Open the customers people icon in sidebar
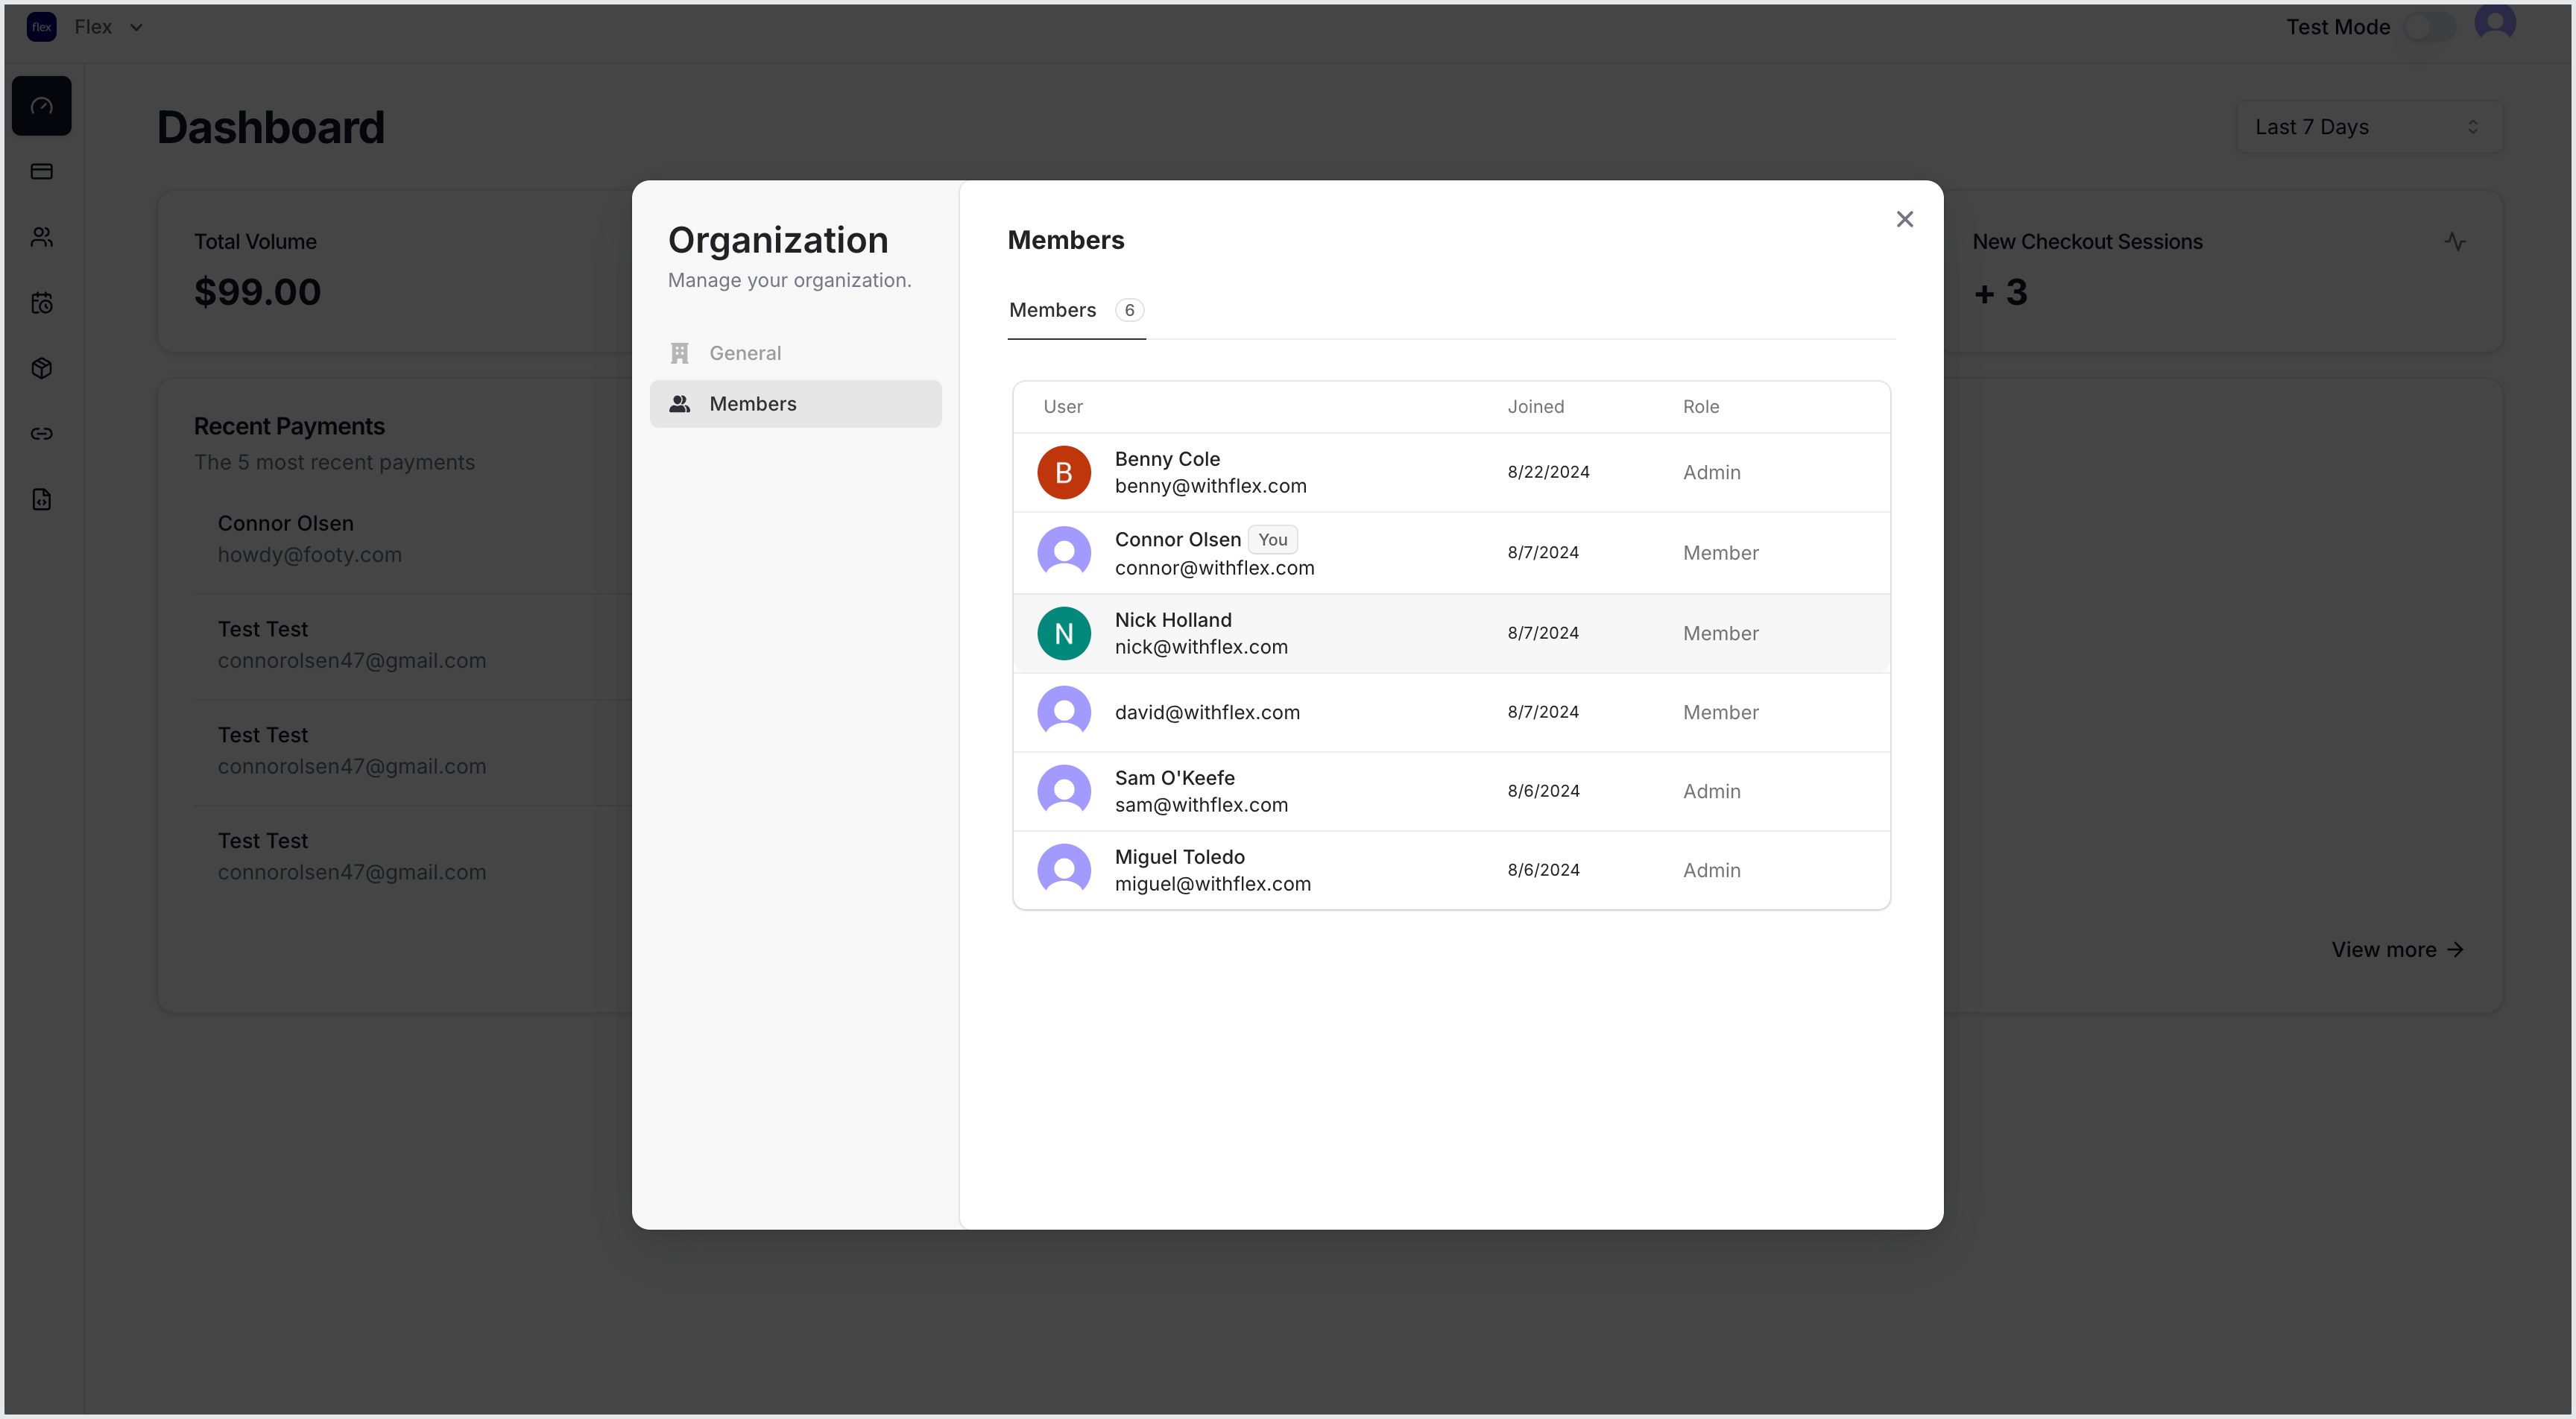 tap(41, 237)
